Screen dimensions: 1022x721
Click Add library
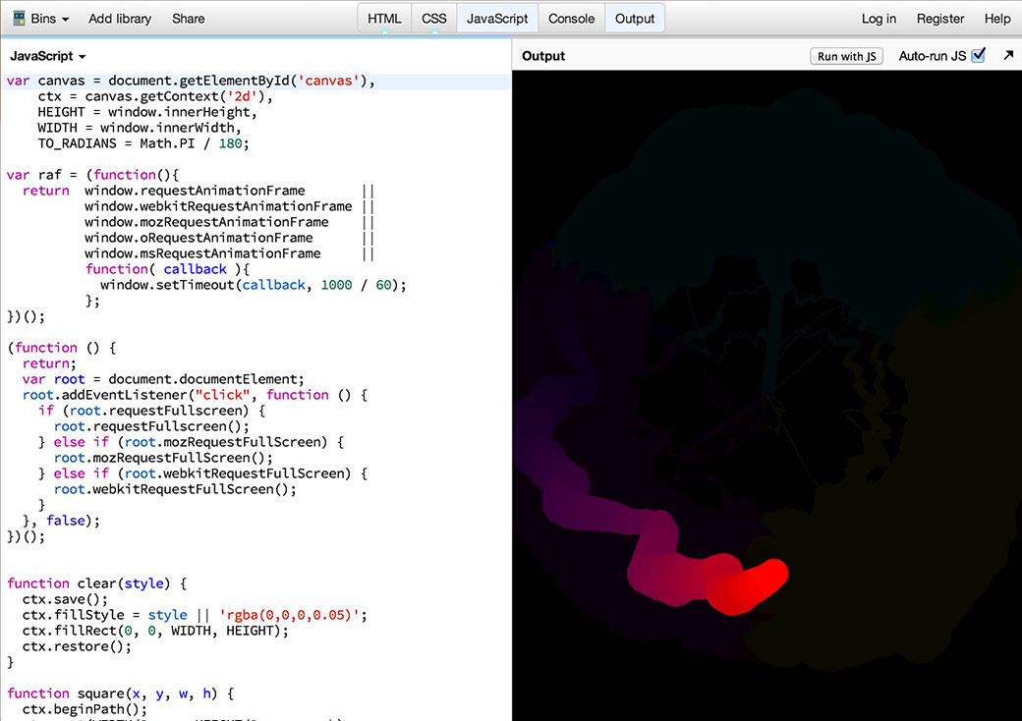click(120, 19)
